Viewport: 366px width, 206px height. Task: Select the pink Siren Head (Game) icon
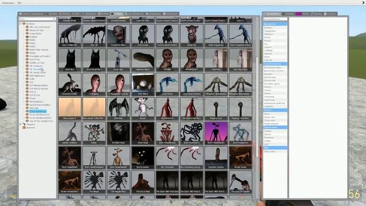tap(216, 133)
